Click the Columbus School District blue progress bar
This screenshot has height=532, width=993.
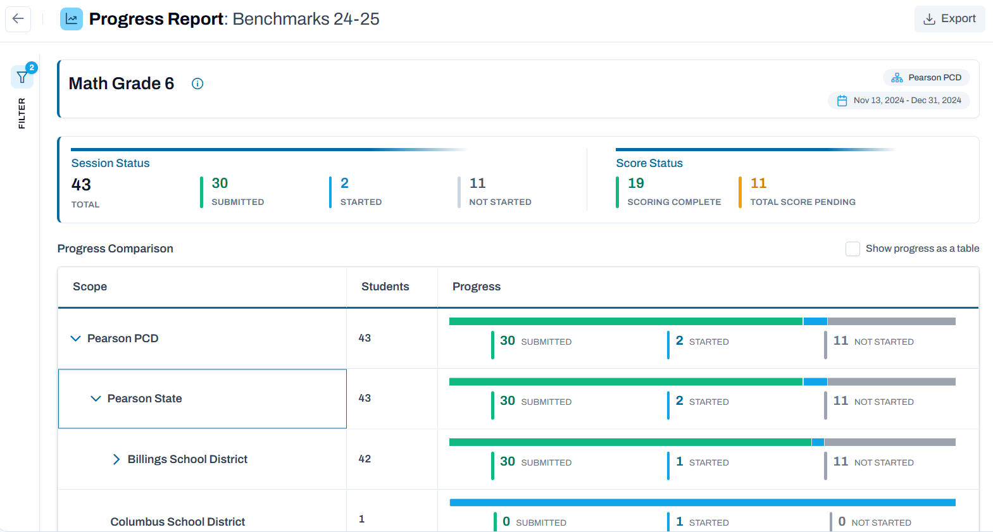pos(703,502)
